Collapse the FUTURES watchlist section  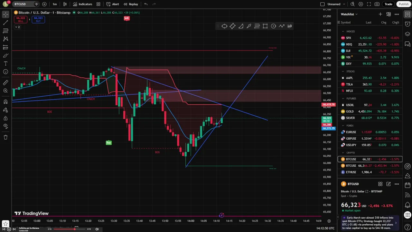tap(343, 98)
